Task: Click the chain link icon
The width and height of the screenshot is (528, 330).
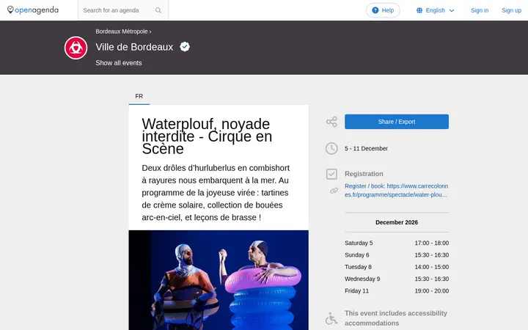Action: (334, 191)
